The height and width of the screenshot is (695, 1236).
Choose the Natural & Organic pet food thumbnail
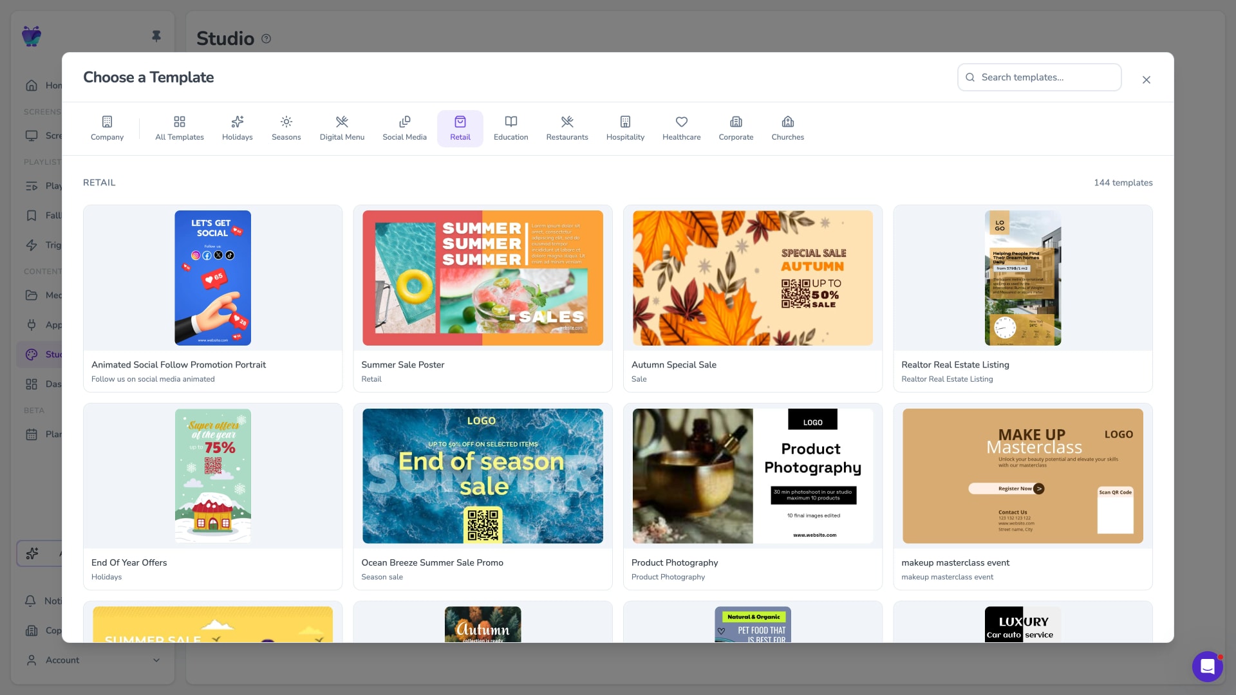click(x=753, y=624)
